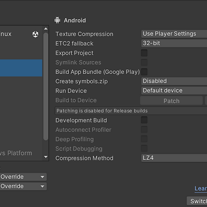Screen dimensions: 207x207
Task: Click the Script Debugging label
Action: coord(79,149)
